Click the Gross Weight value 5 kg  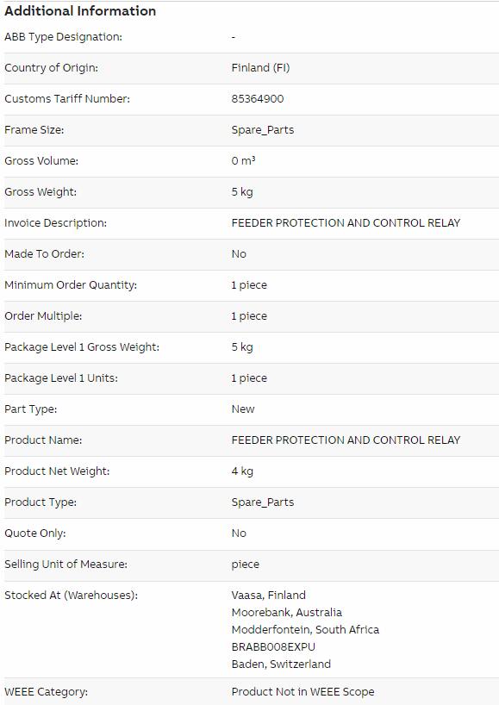(242, 192)
